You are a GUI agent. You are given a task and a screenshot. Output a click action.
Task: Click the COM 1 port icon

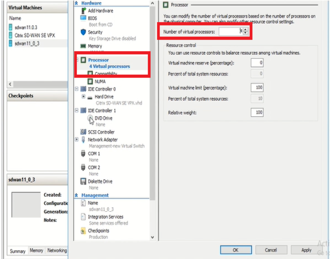pos(83,154)
